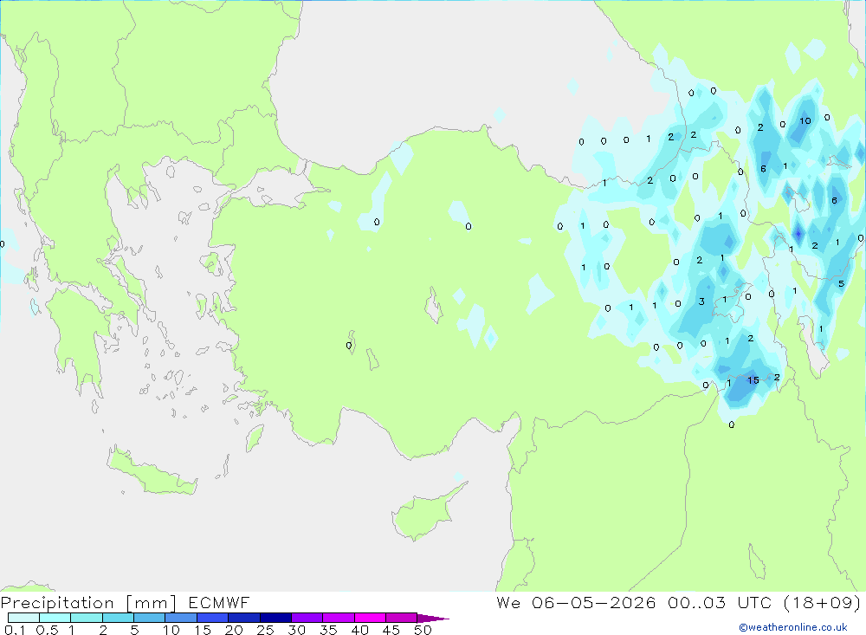Click the '0.1' legend scale label
The height and width of the screenshot is (635, 866).
(15, 630)
